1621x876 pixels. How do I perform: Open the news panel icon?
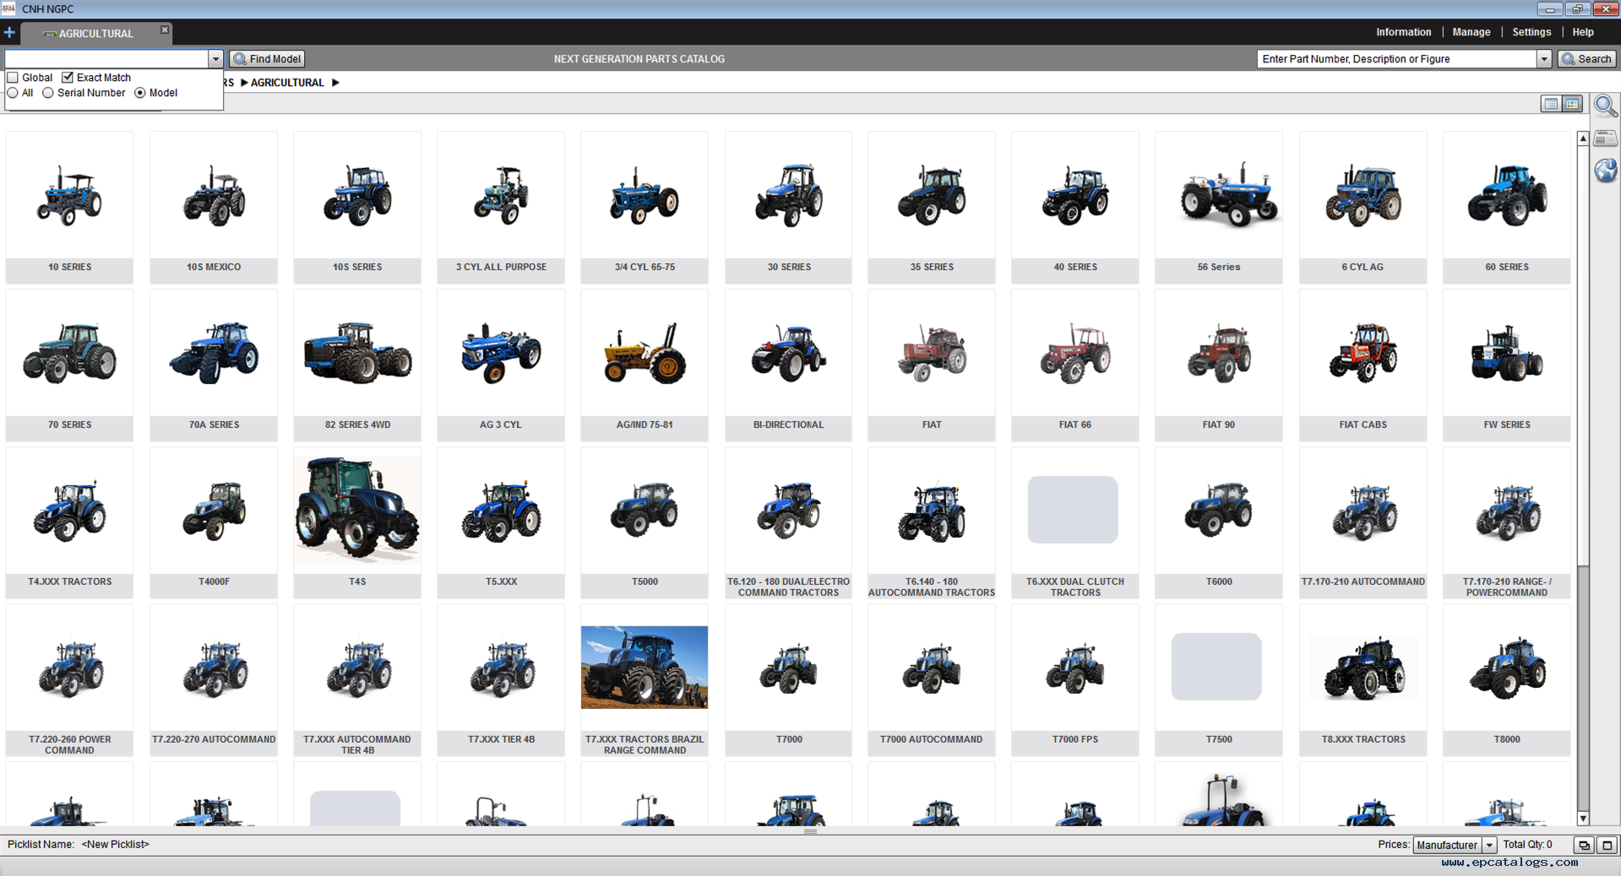click(1605, 139)
